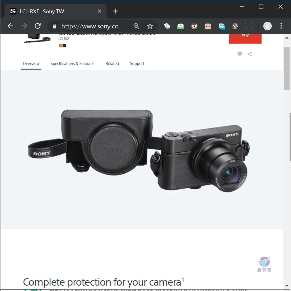Open the blue arrow page extension
The image size is (291, 291).
pyautogui.click(x=222, y=26)
